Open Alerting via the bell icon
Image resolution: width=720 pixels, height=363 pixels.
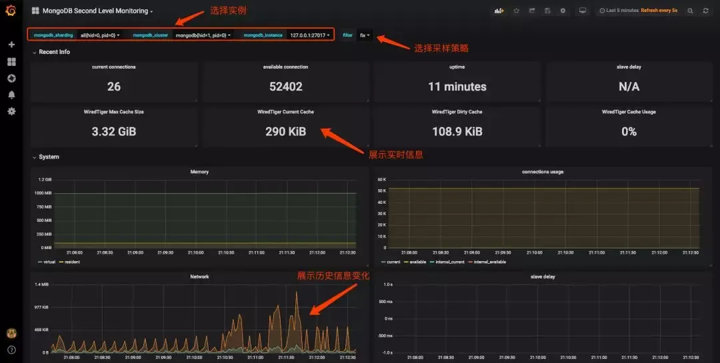11,95
